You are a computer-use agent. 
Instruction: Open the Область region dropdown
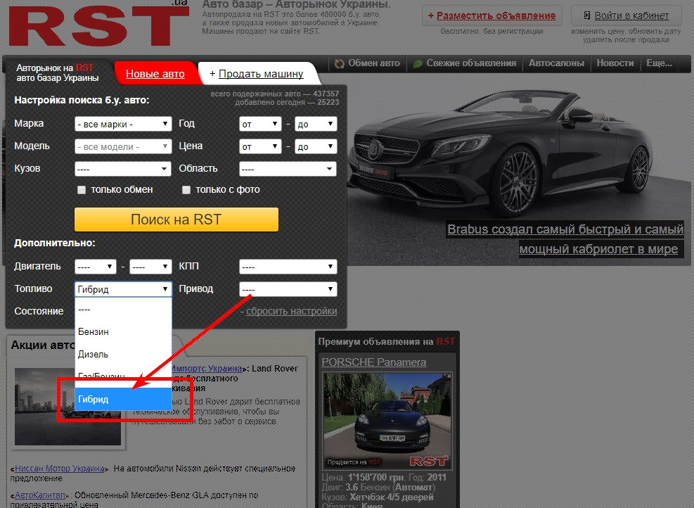point(288,169)
